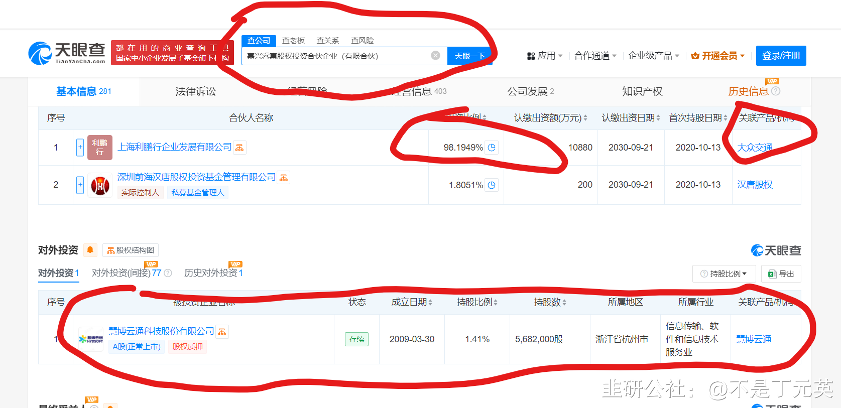Image resolution: width=841 pixels, height=408 pixels.
Task: Expand row 2 partner with plus button
Action: [x=80, y=185]
